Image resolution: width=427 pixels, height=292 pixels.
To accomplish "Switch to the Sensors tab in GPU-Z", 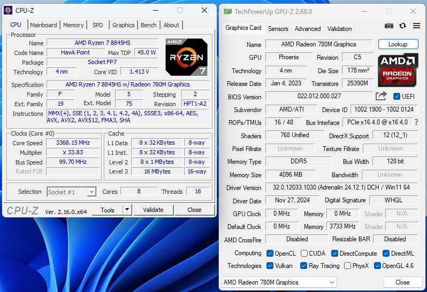I will tap(278, 28).
